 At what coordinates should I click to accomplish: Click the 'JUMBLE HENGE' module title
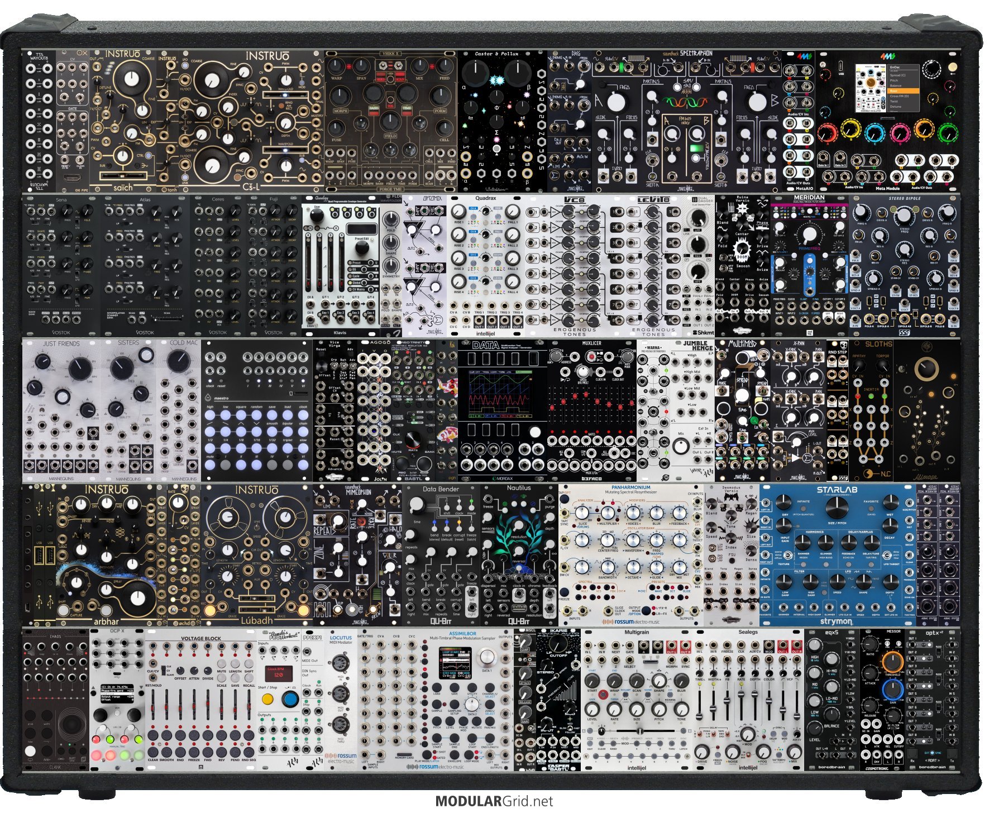698,346
